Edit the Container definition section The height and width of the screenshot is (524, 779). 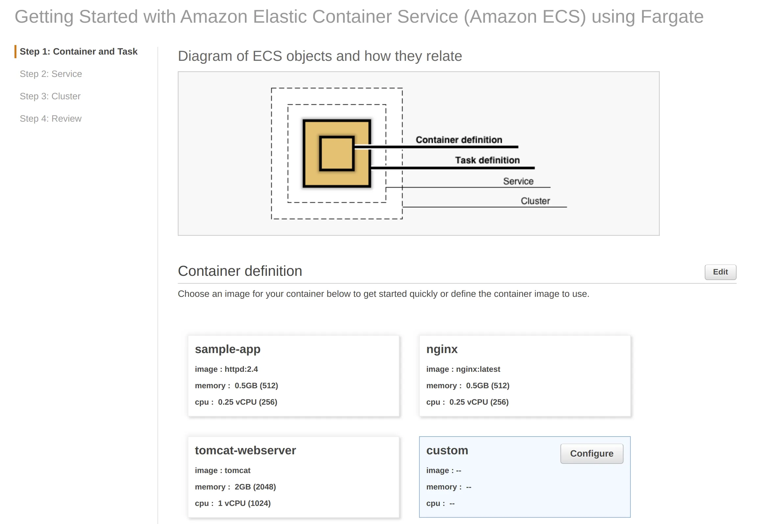point(720,272)
